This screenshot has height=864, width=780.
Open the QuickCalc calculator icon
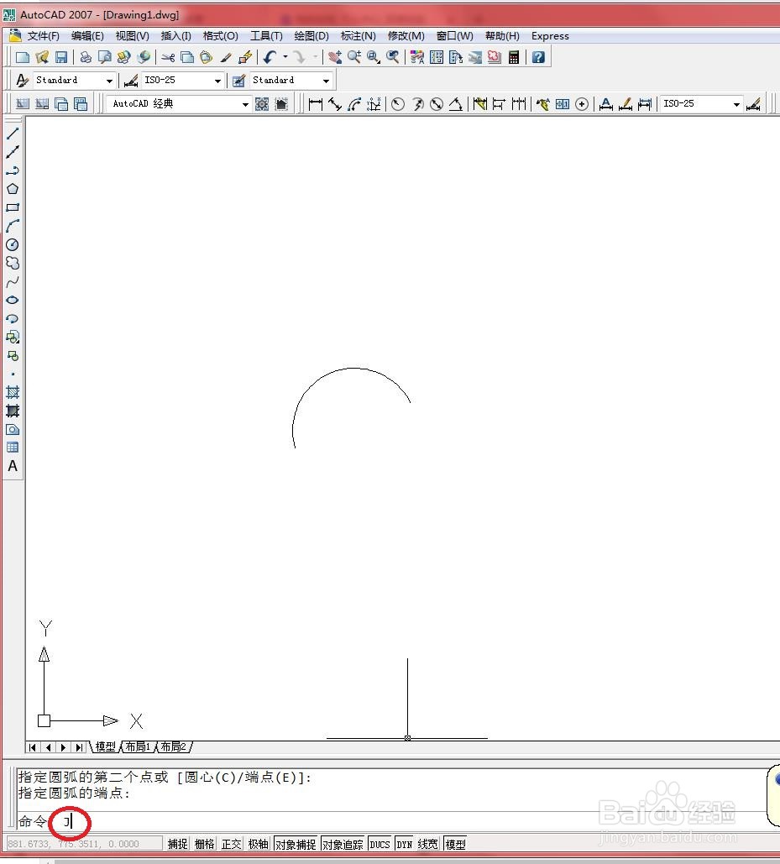pos(513,57)
